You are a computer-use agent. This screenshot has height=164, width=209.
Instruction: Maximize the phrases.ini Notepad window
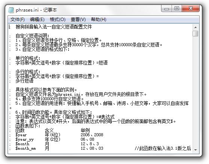coord(177,9)
